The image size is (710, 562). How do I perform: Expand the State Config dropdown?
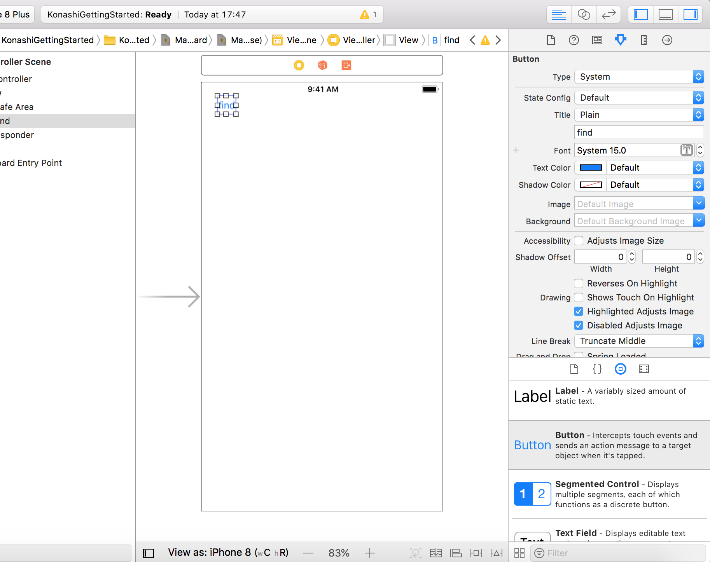(x=639, y=98)
